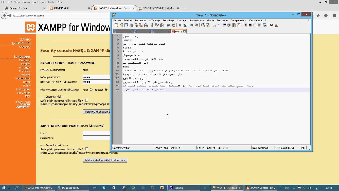Click the Redo arrow in Notepad++ toolbar
Screen dimensions: 339x191
tap(173, 25)
